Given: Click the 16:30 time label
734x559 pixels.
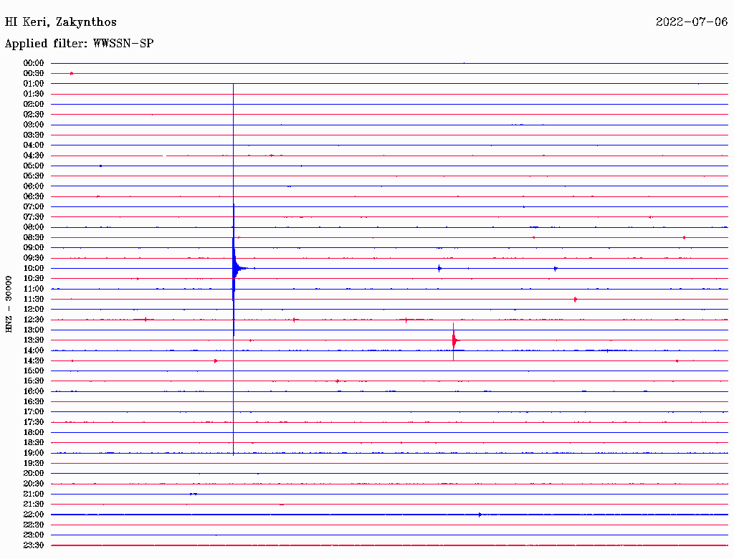Looking at the screenshot, I should [x=34, y=402].
